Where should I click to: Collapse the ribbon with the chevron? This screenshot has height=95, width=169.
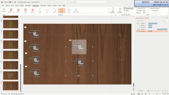point(167,15)
